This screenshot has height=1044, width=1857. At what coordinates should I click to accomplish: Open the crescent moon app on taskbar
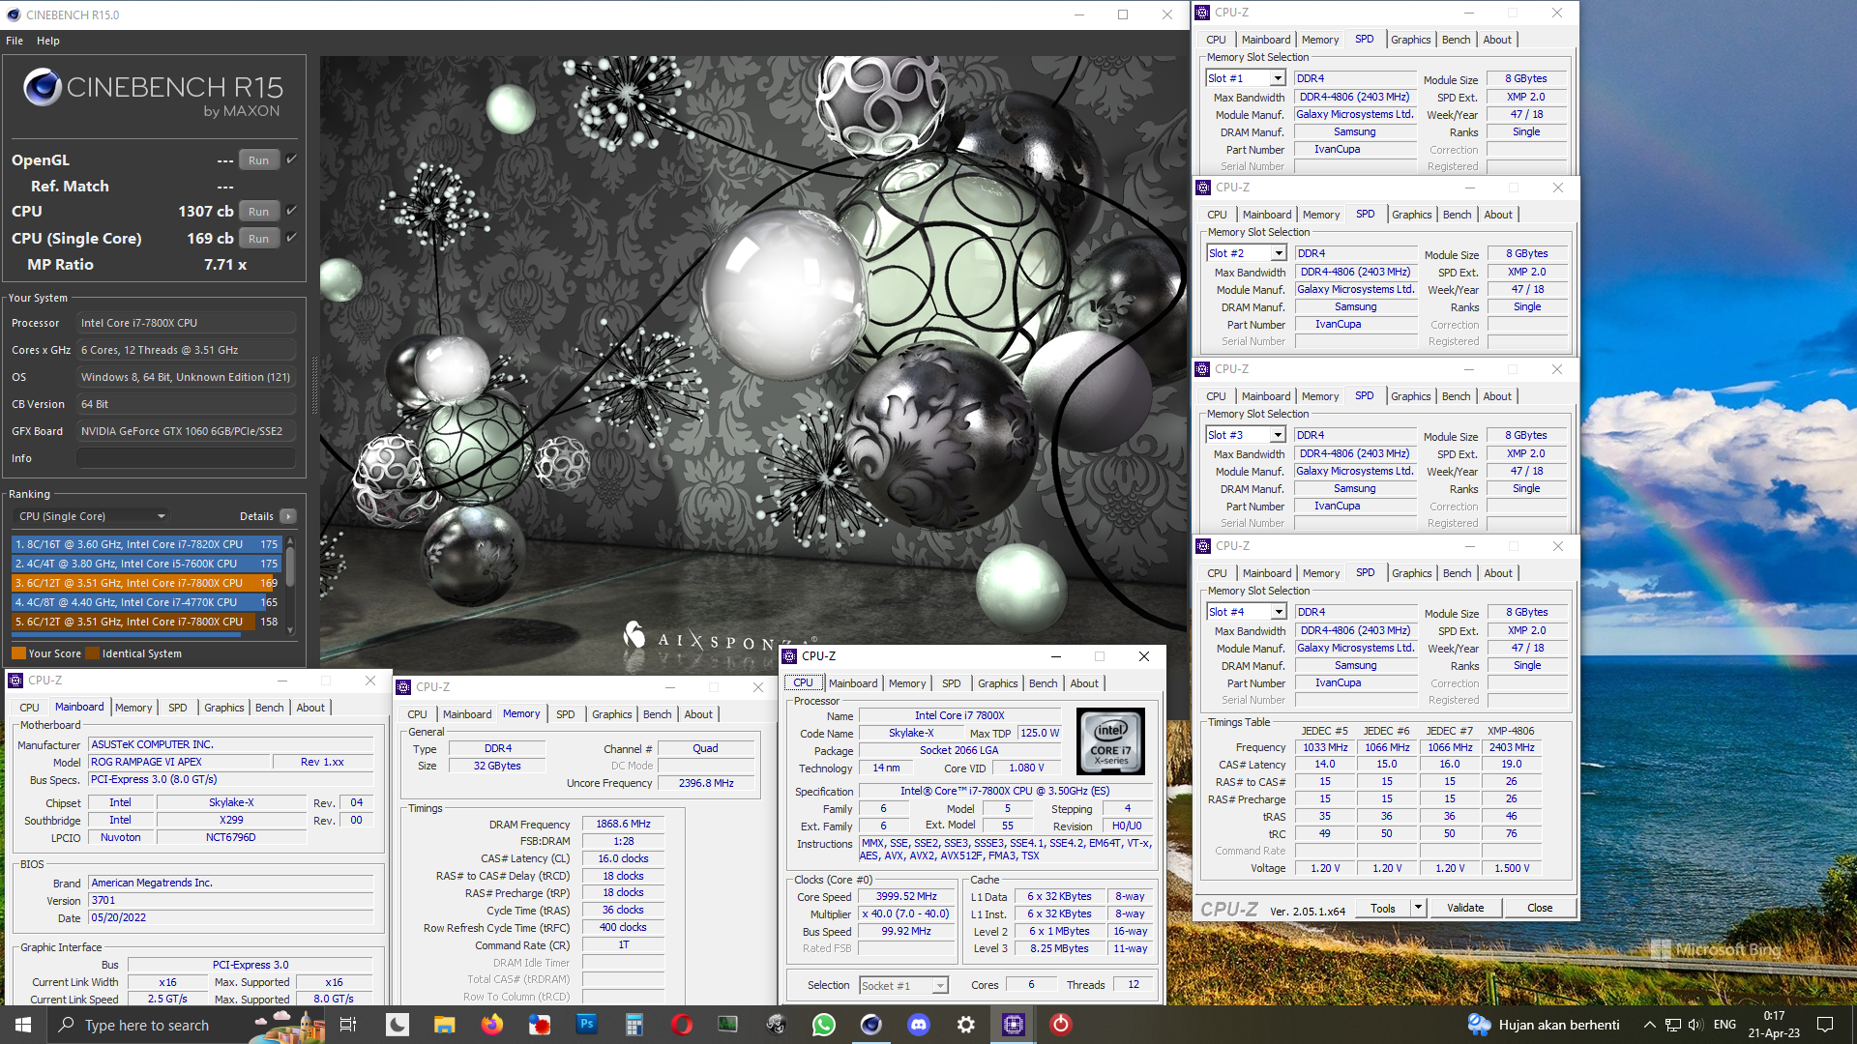[397, 1025]
